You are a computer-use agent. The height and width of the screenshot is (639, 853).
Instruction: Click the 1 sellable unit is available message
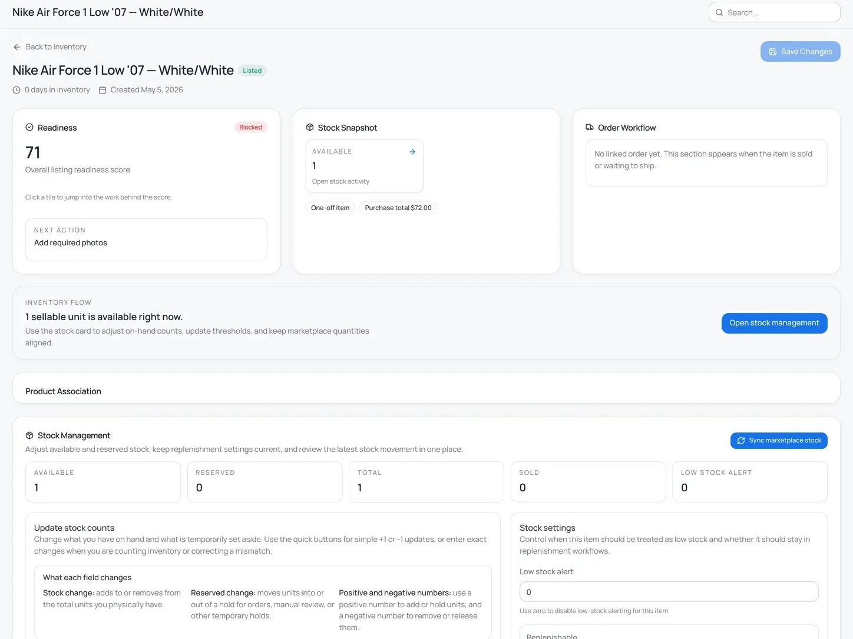click(104, 317)
